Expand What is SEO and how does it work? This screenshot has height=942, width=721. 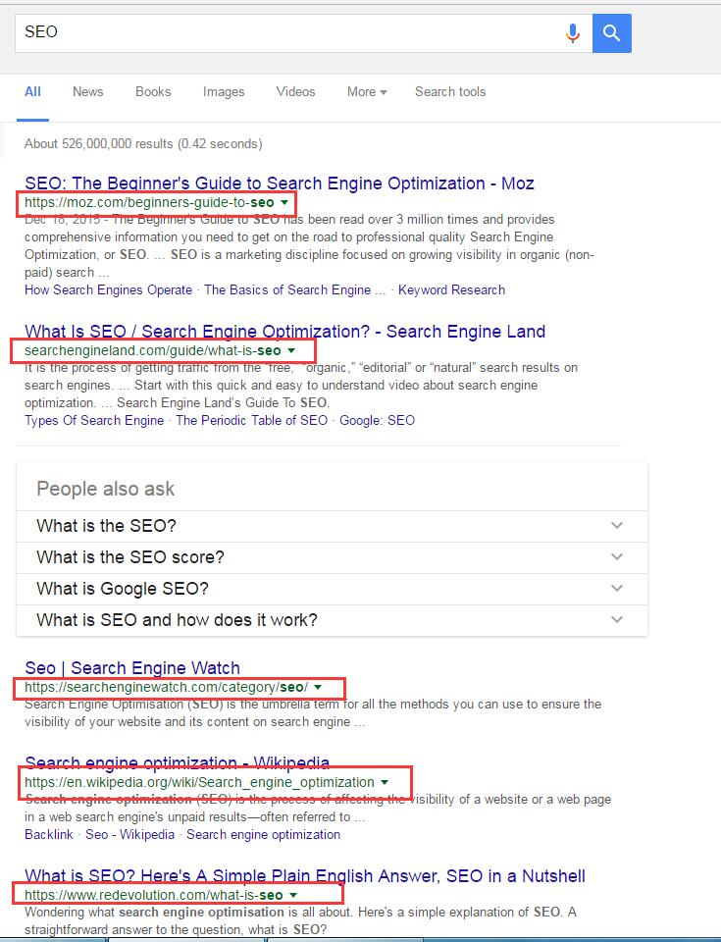[x=332, y=620]
